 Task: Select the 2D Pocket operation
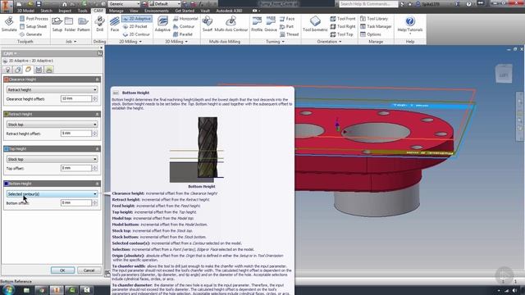(x=135, y=26)
